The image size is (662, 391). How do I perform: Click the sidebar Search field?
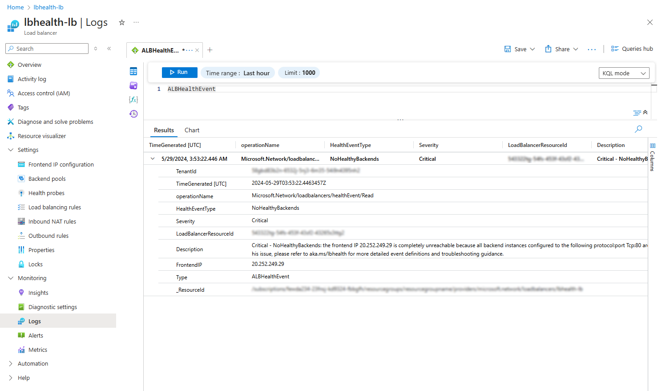[x=47, y=49]
